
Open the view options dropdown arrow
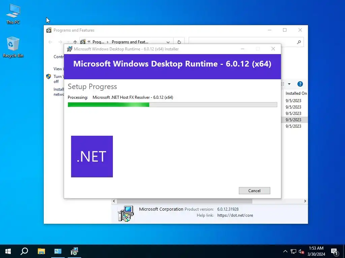[289, 84]
